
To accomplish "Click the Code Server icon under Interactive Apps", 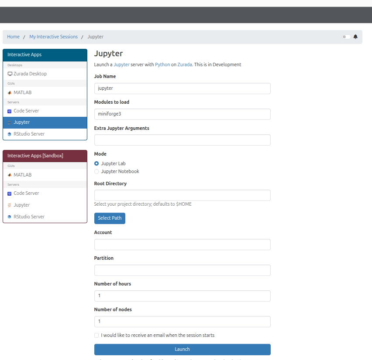I will pyautogui.click(x=10, y=111).
